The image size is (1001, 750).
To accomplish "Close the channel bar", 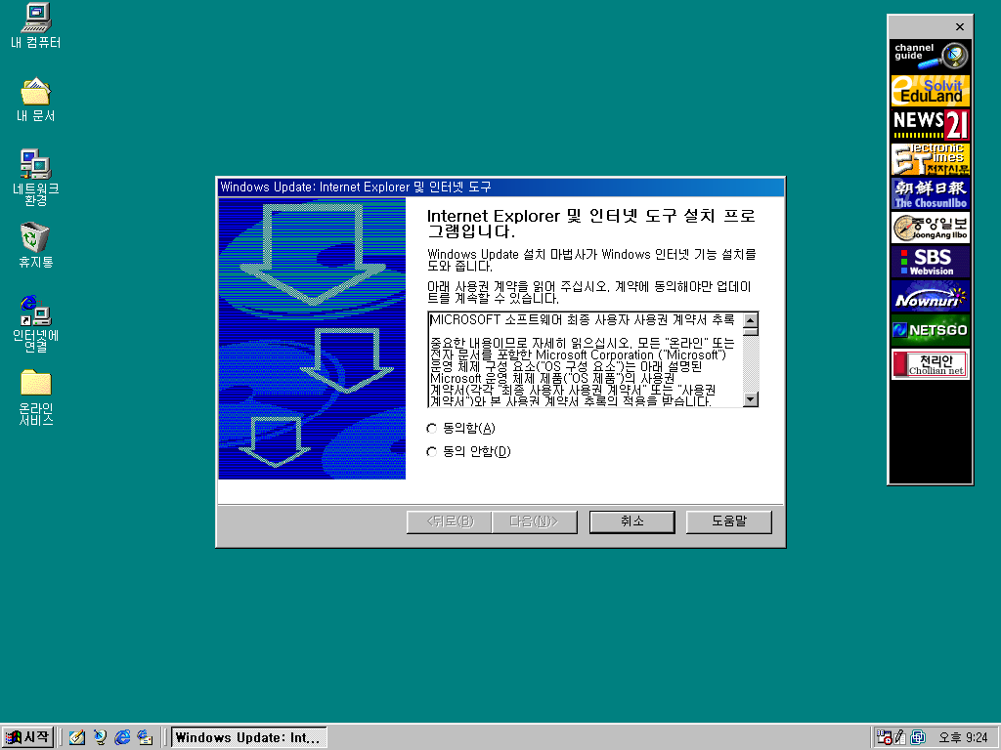I will point(960,26).
